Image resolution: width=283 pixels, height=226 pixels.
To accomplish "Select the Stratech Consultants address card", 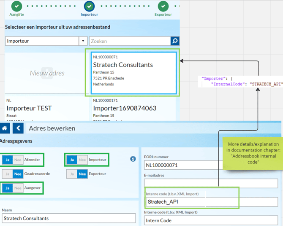I will (x=134, y=73).
